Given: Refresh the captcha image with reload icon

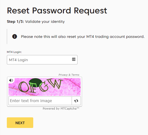Looking at the screenshot, I should click(x=76, y=101).
